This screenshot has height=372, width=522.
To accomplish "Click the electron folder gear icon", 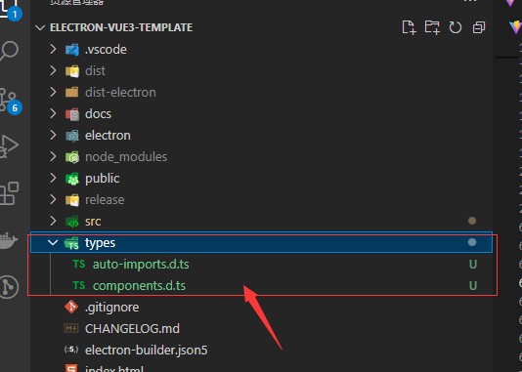I will point(72,136).
